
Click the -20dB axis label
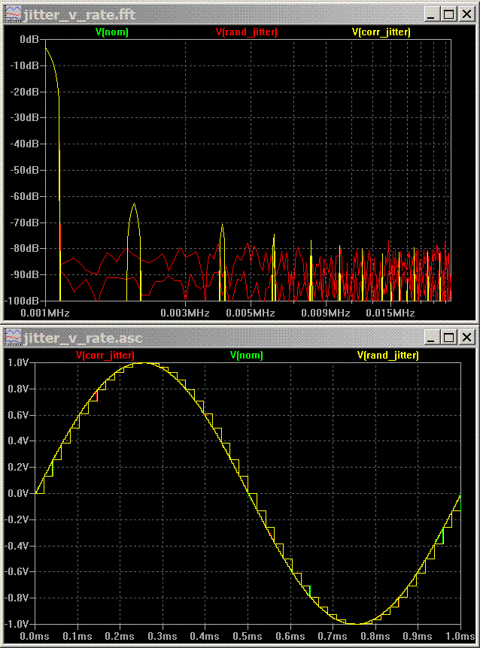click(24, 92)
